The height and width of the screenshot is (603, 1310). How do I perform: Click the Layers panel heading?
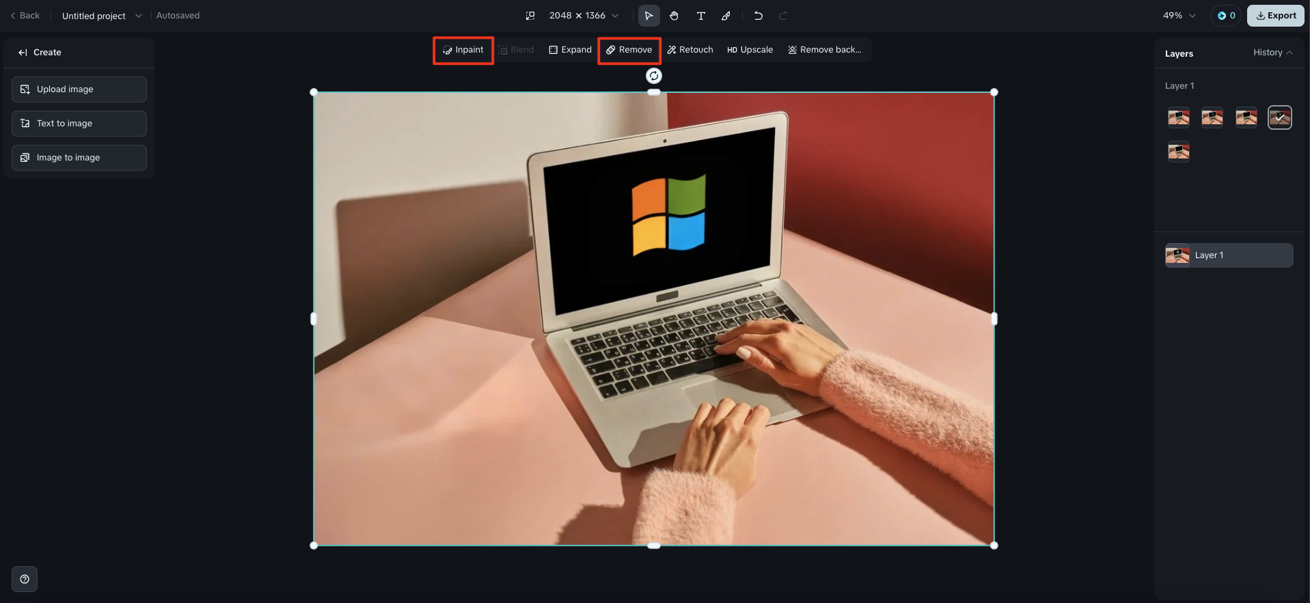pyautogui.click(x=1179, y=53)
